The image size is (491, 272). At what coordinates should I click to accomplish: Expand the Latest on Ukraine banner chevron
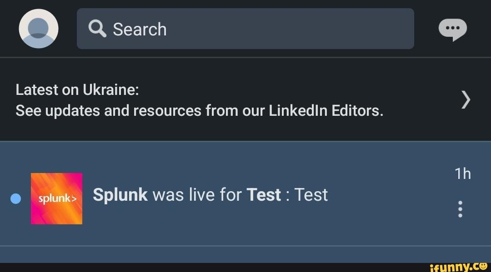coord(465,99)
